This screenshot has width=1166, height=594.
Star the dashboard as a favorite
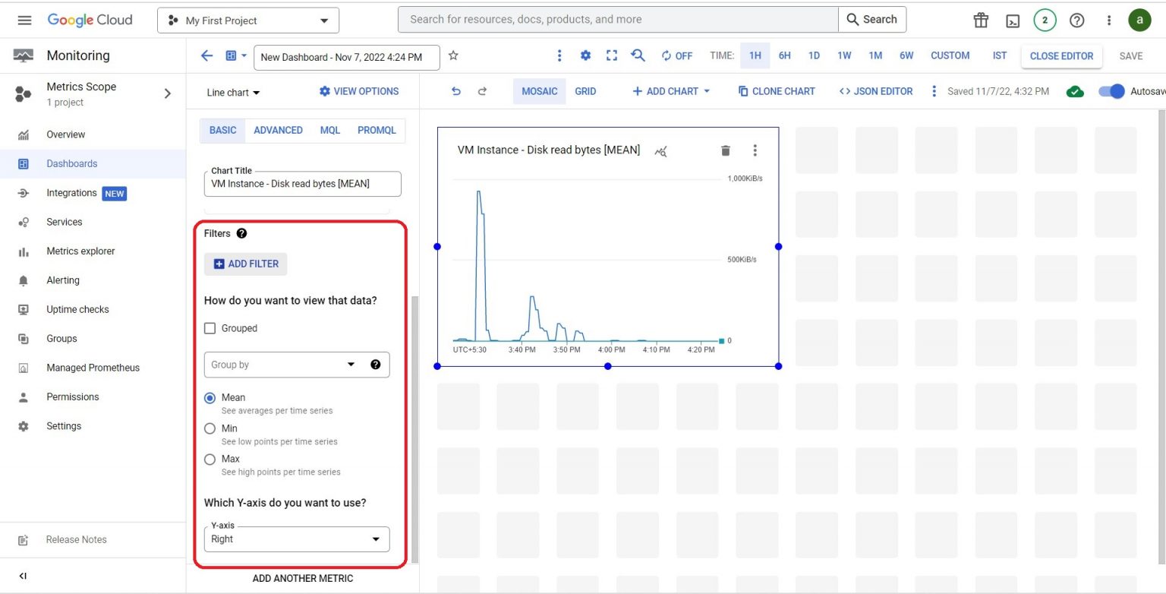(x=453, y=56)
